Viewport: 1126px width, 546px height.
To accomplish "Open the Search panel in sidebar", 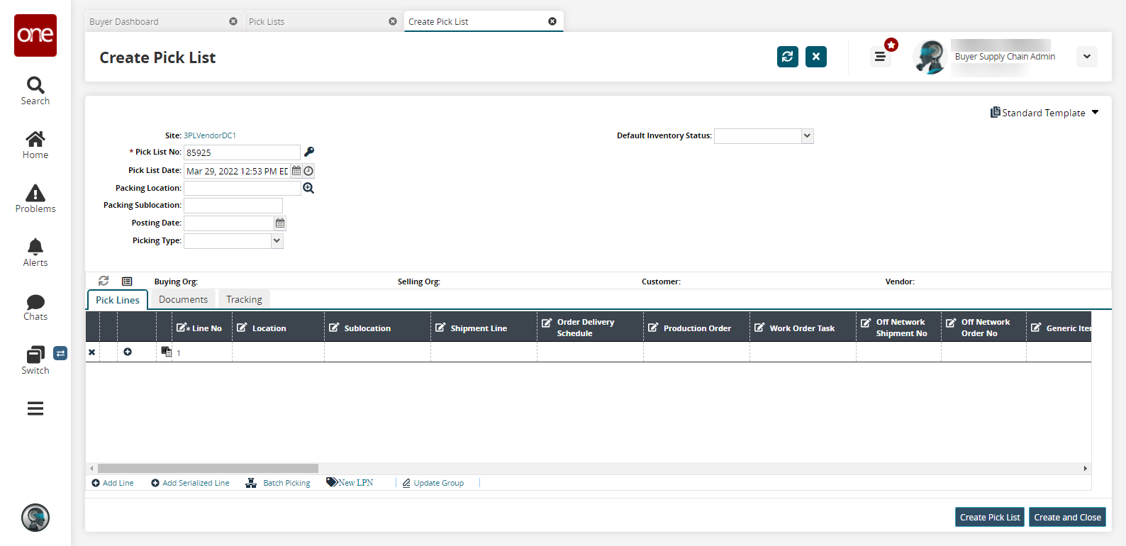I will [35, 91].
